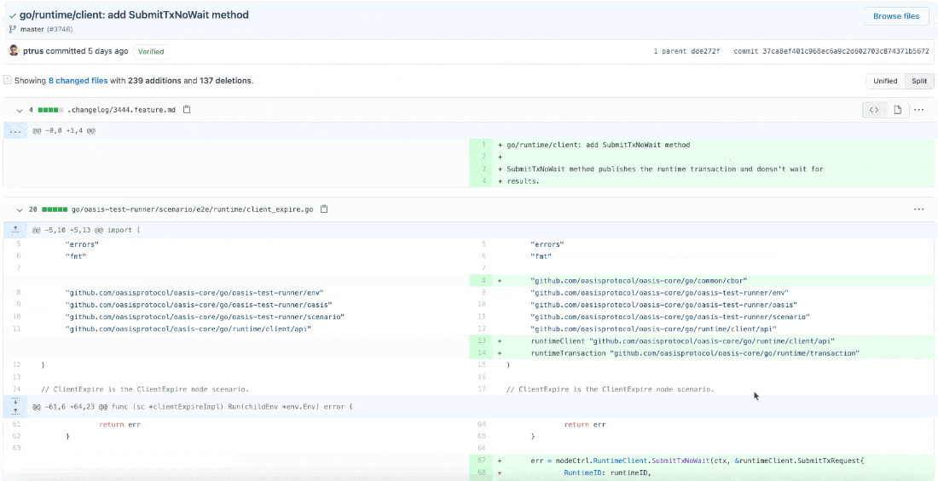Viewport: 938px width, 481px height.
Task: Click the 137 deletions text
Action: (225, 80)
